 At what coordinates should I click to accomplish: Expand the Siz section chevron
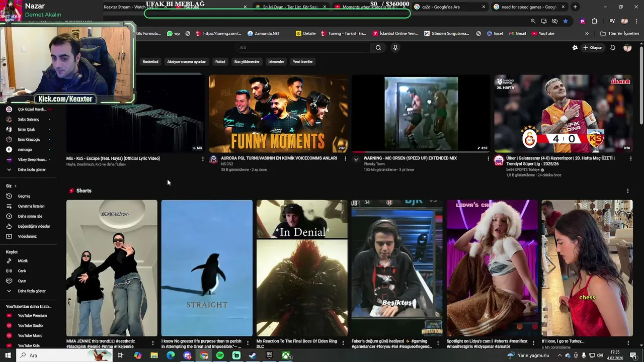(x=15, y=186)
